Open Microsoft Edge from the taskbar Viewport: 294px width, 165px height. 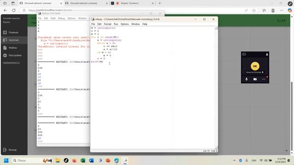[x=117, y=160]
